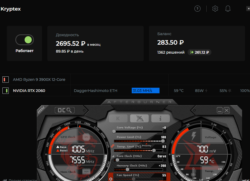Click the MSI logo on Afterburner
250x181 pixels.
pos(41,110)
